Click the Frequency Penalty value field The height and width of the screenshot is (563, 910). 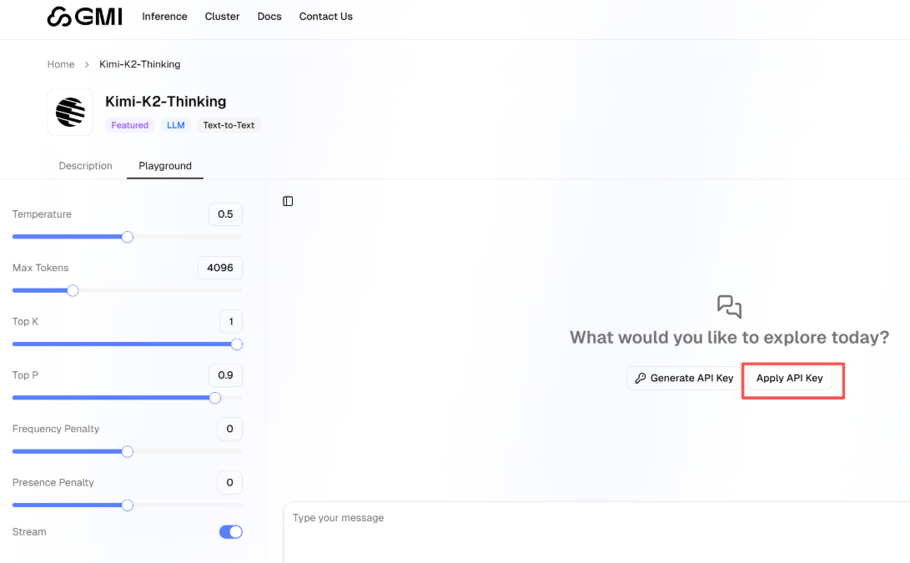coord(230,429)
